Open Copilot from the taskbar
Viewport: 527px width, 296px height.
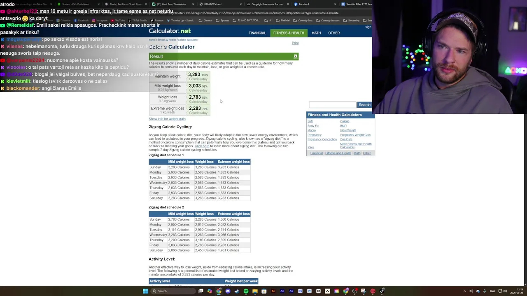click(210, 291)
